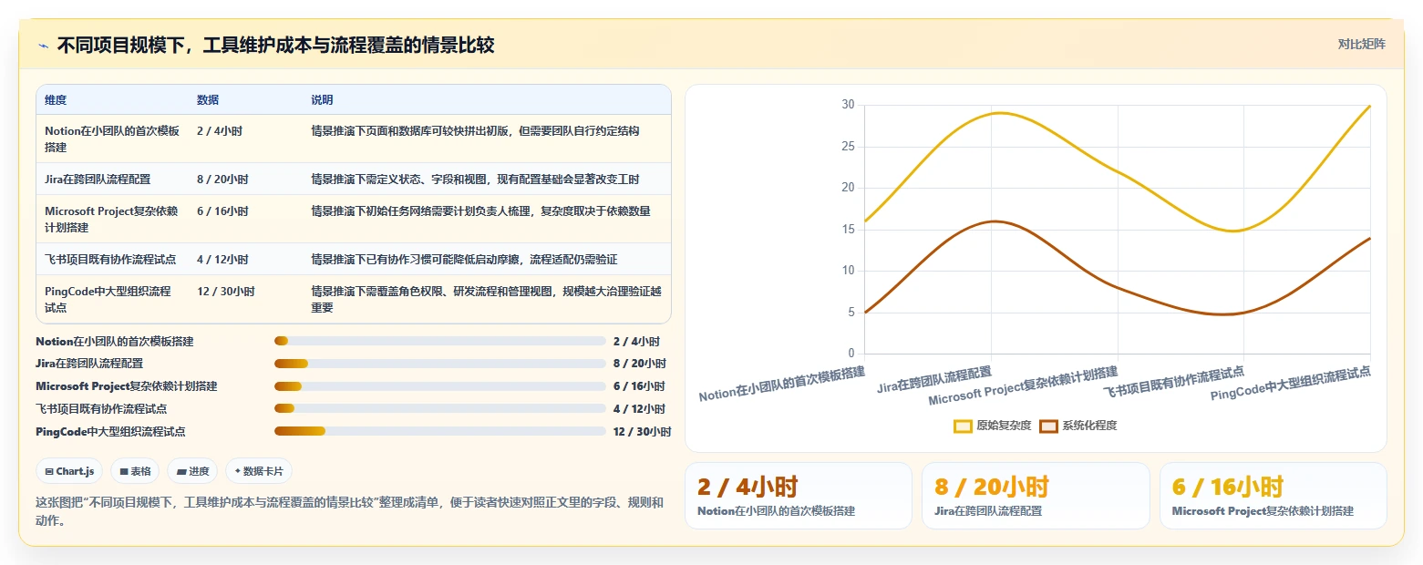
Task: Click the table value 12 / 30小时
Action: coord(226,292)
